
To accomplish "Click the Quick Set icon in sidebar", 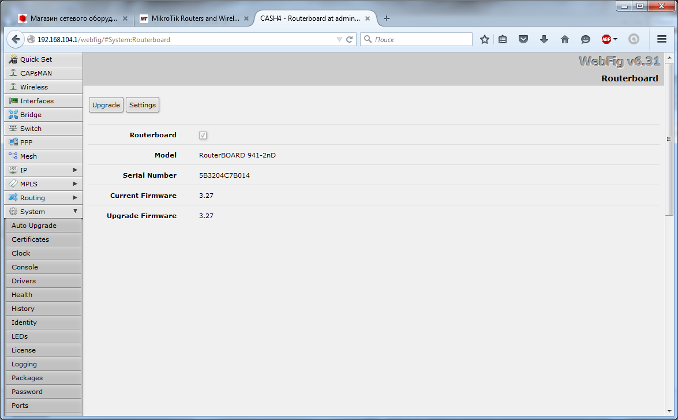I will [x=13, y=59].
